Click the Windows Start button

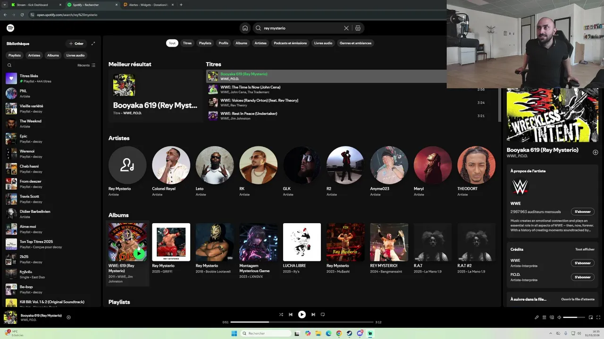tap(234, 333)
